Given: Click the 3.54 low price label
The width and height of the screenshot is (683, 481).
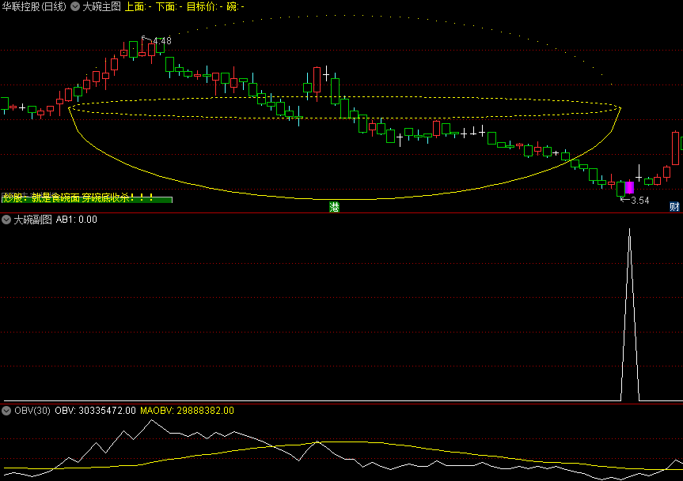Looking at the screenshot, I should point(640,201).
